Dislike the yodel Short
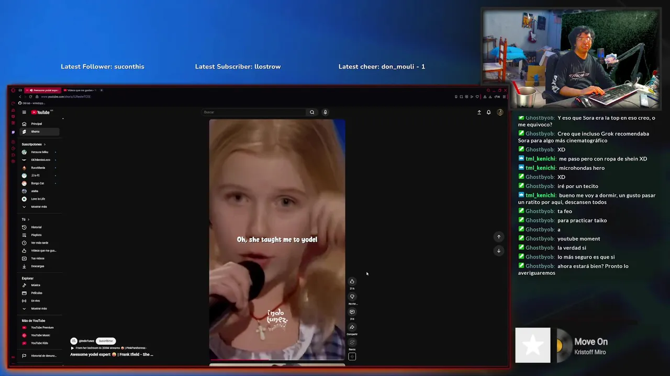The height and width of the screenshot is (376, 670). tap(352, 297)
